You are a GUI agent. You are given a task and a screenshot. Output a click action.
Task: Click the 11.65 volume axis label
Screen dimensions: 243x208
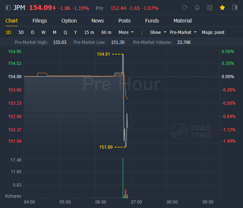pos(16,172)
